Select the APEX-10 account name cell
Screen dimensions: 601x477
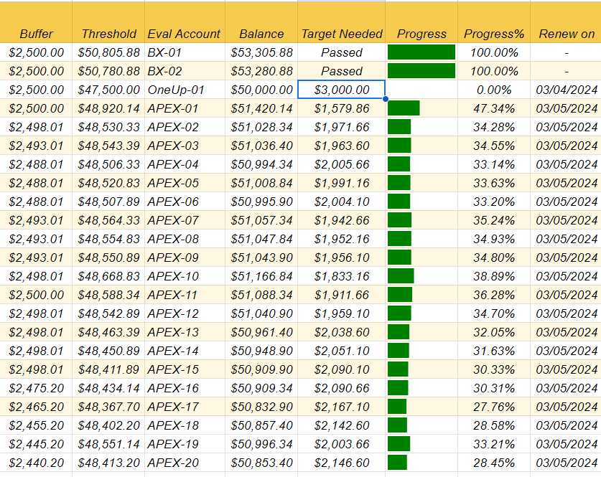pos(185,276)
